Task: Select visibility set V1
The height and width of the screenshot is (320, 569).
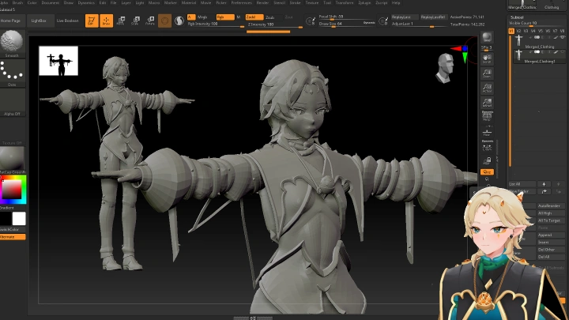Action: (511, 31)
